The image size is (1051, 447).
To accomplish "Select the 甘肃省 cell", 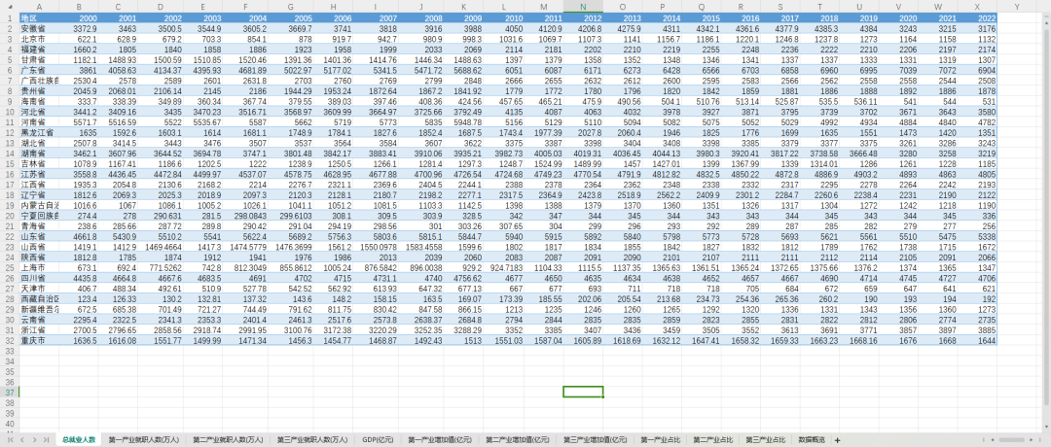I will (x=38, y=59).
